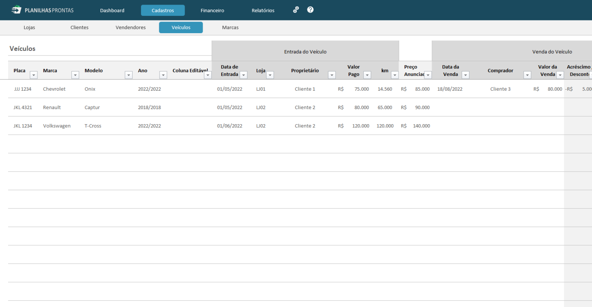
Task: Click the Veículos page title
Action: tap(22, 49)
